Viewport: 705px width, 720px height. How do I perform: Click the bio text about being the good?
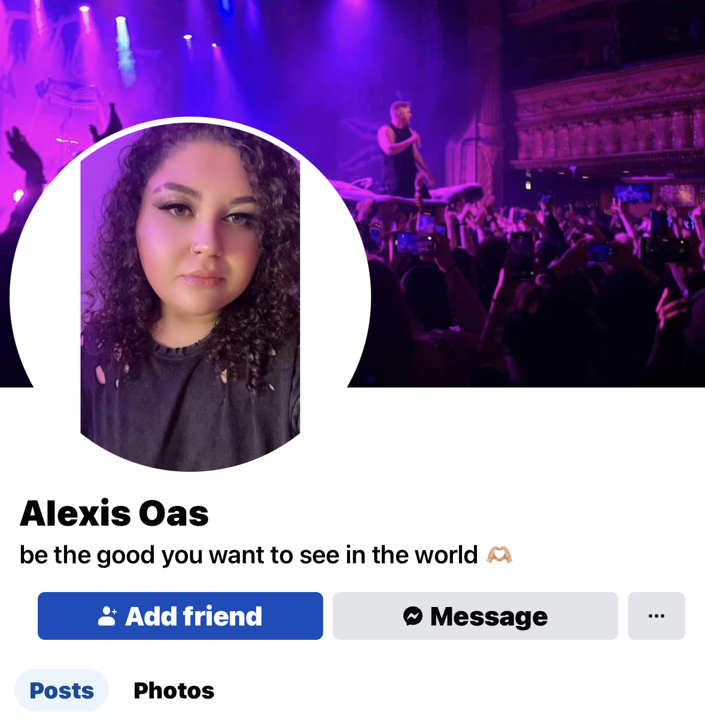pyautogui.click(x=248, y=555)
